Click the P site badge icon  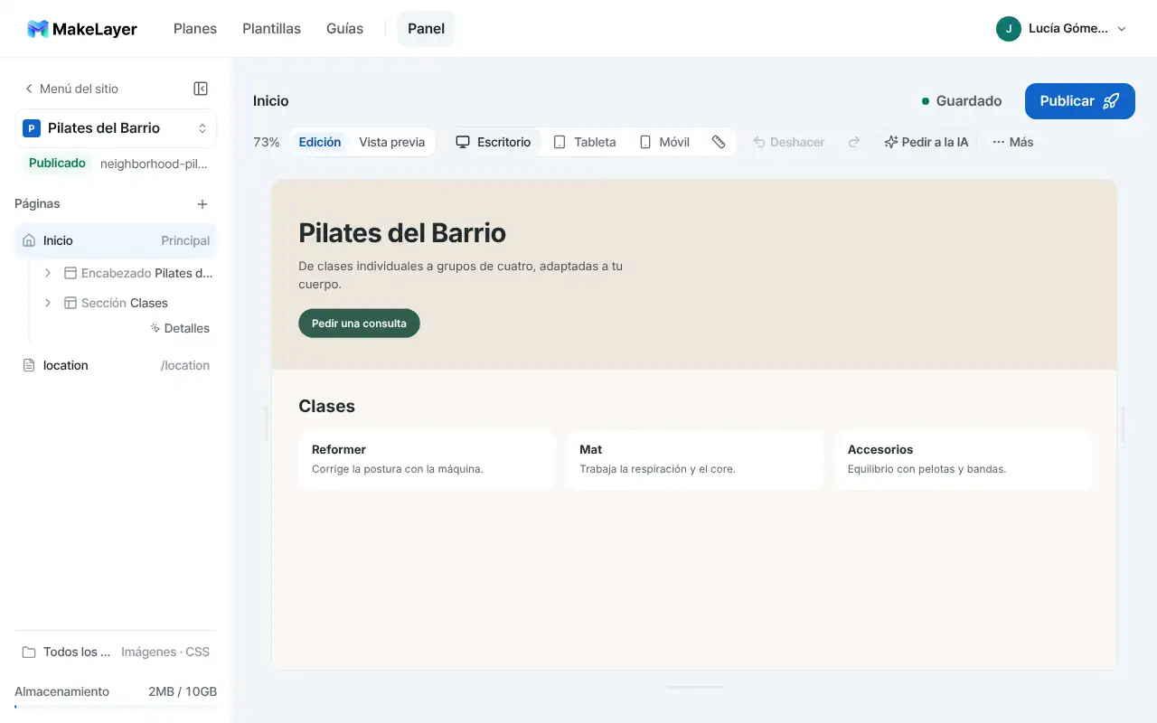point(32,128)
